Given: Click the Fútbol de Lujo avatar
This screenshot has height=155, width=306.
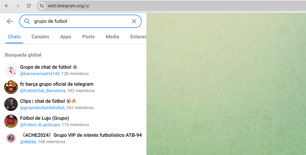Looking at the screenshot, I should pos(11,121).
